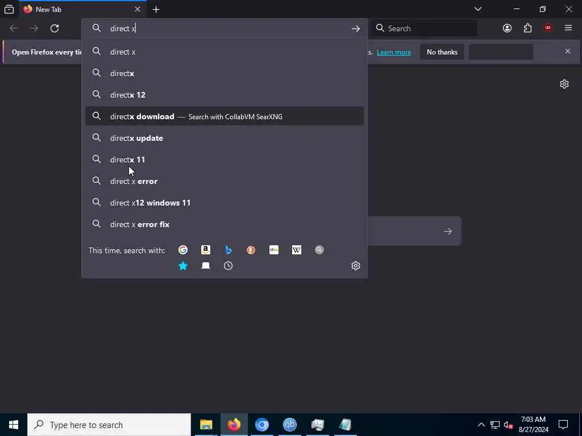Click the toolbar Search box
Image resolution: width=582 pixels, height=436 pixels.
[425, 28]
